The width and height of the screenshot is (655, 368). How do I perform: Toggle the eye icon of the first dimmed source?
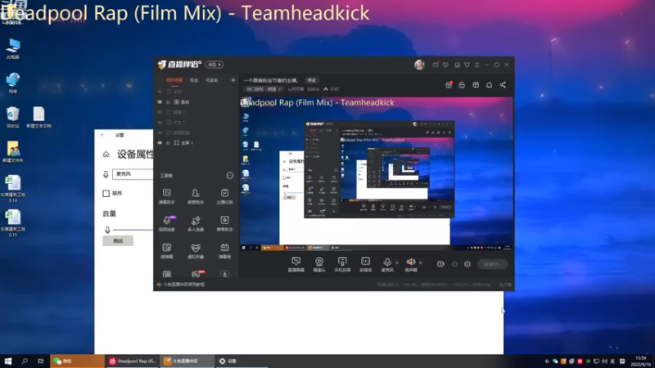(x=160, y=92)
